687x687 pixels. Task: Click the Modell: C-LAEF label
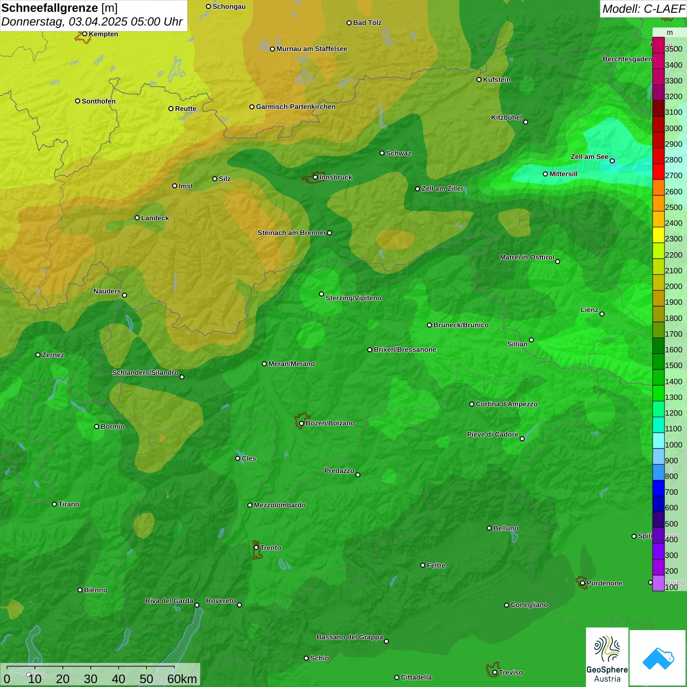click(643, 8)
